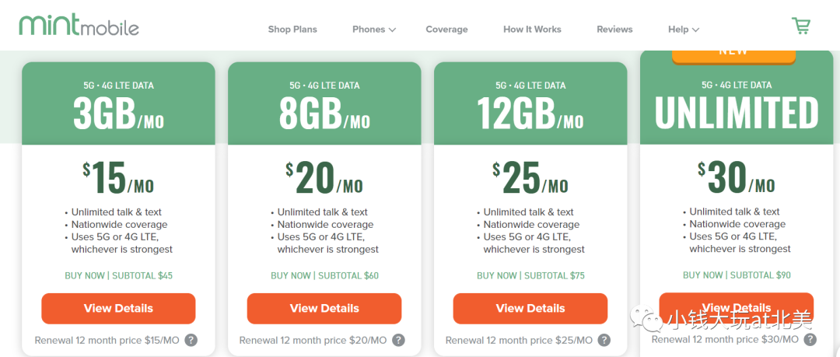Viewport: 840px width, 357px height.
Task: Click help icon beside $30/MO renewal price
Action: click(x=810, y=339)
